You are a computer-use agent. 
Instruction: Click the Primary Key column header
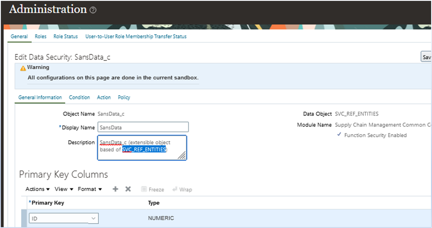click(48, 203)
